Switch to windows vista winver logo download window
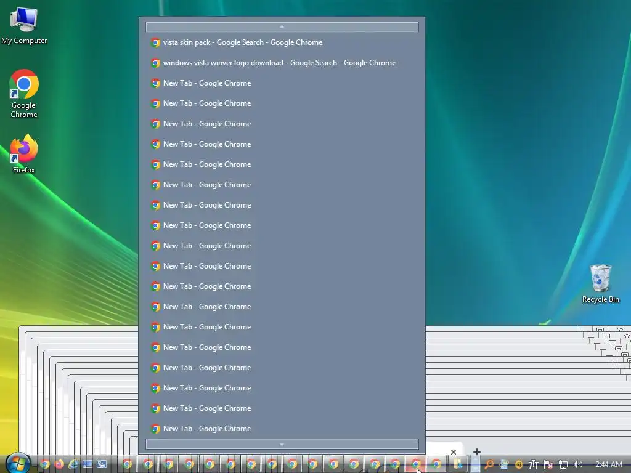Image resolution: width=631 pixels, height=473 pixels. tap(282, 63)
